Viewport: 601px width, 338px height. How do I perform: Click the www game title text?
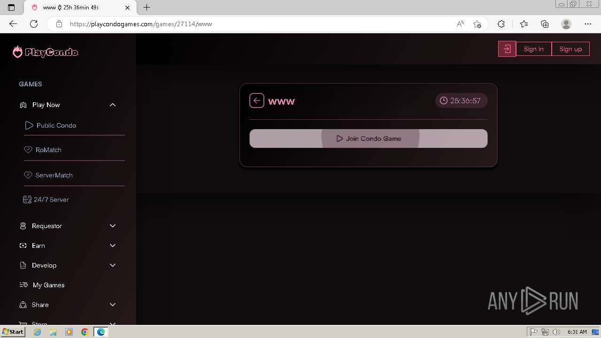tap(281, 101)
